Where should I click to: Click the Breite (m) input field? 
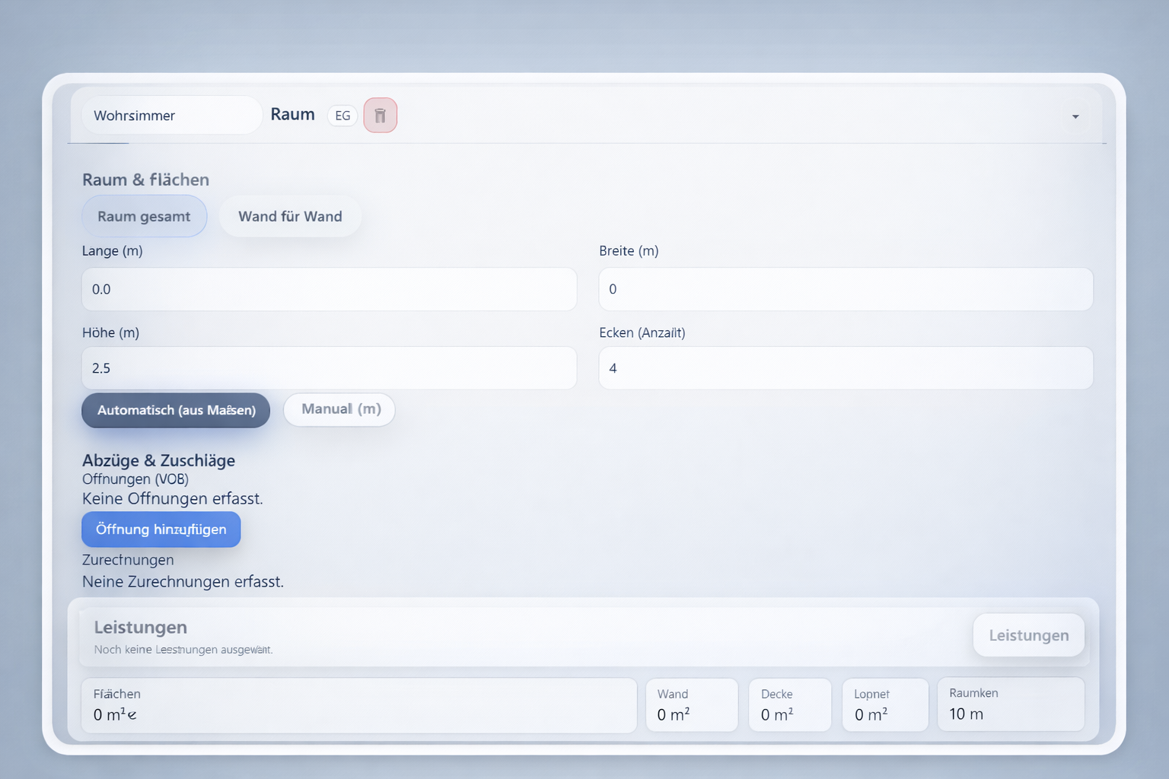[x=846, y=289]
